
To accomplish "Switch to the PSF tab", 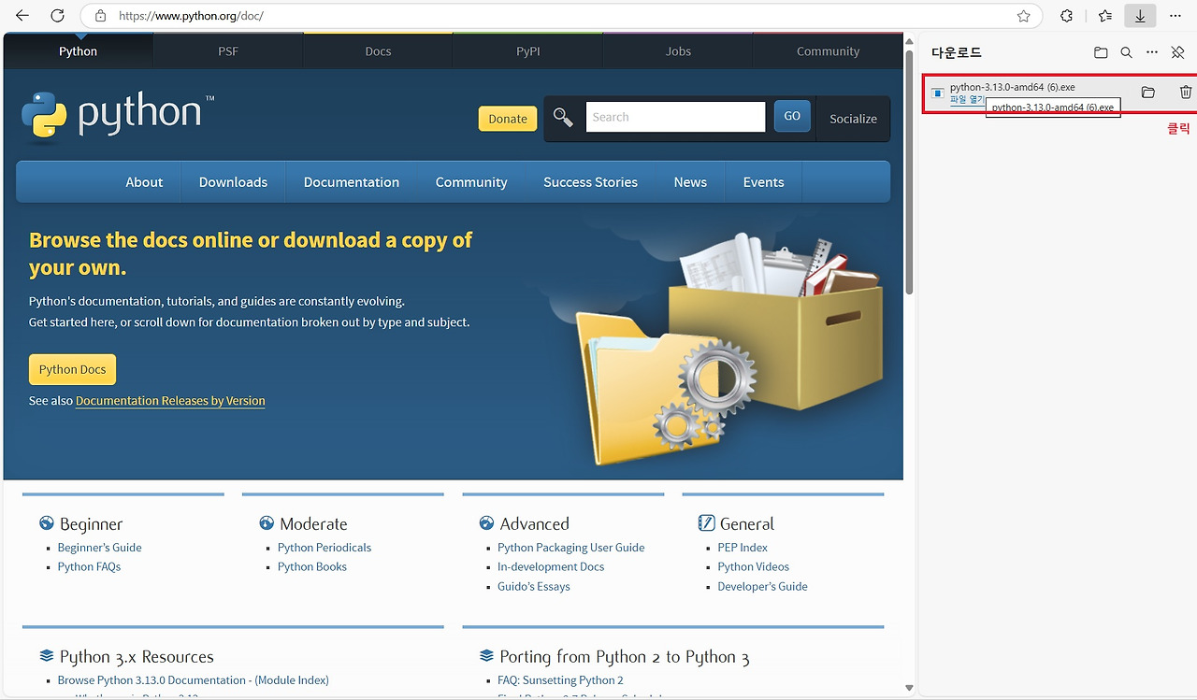I will [228, 51].
